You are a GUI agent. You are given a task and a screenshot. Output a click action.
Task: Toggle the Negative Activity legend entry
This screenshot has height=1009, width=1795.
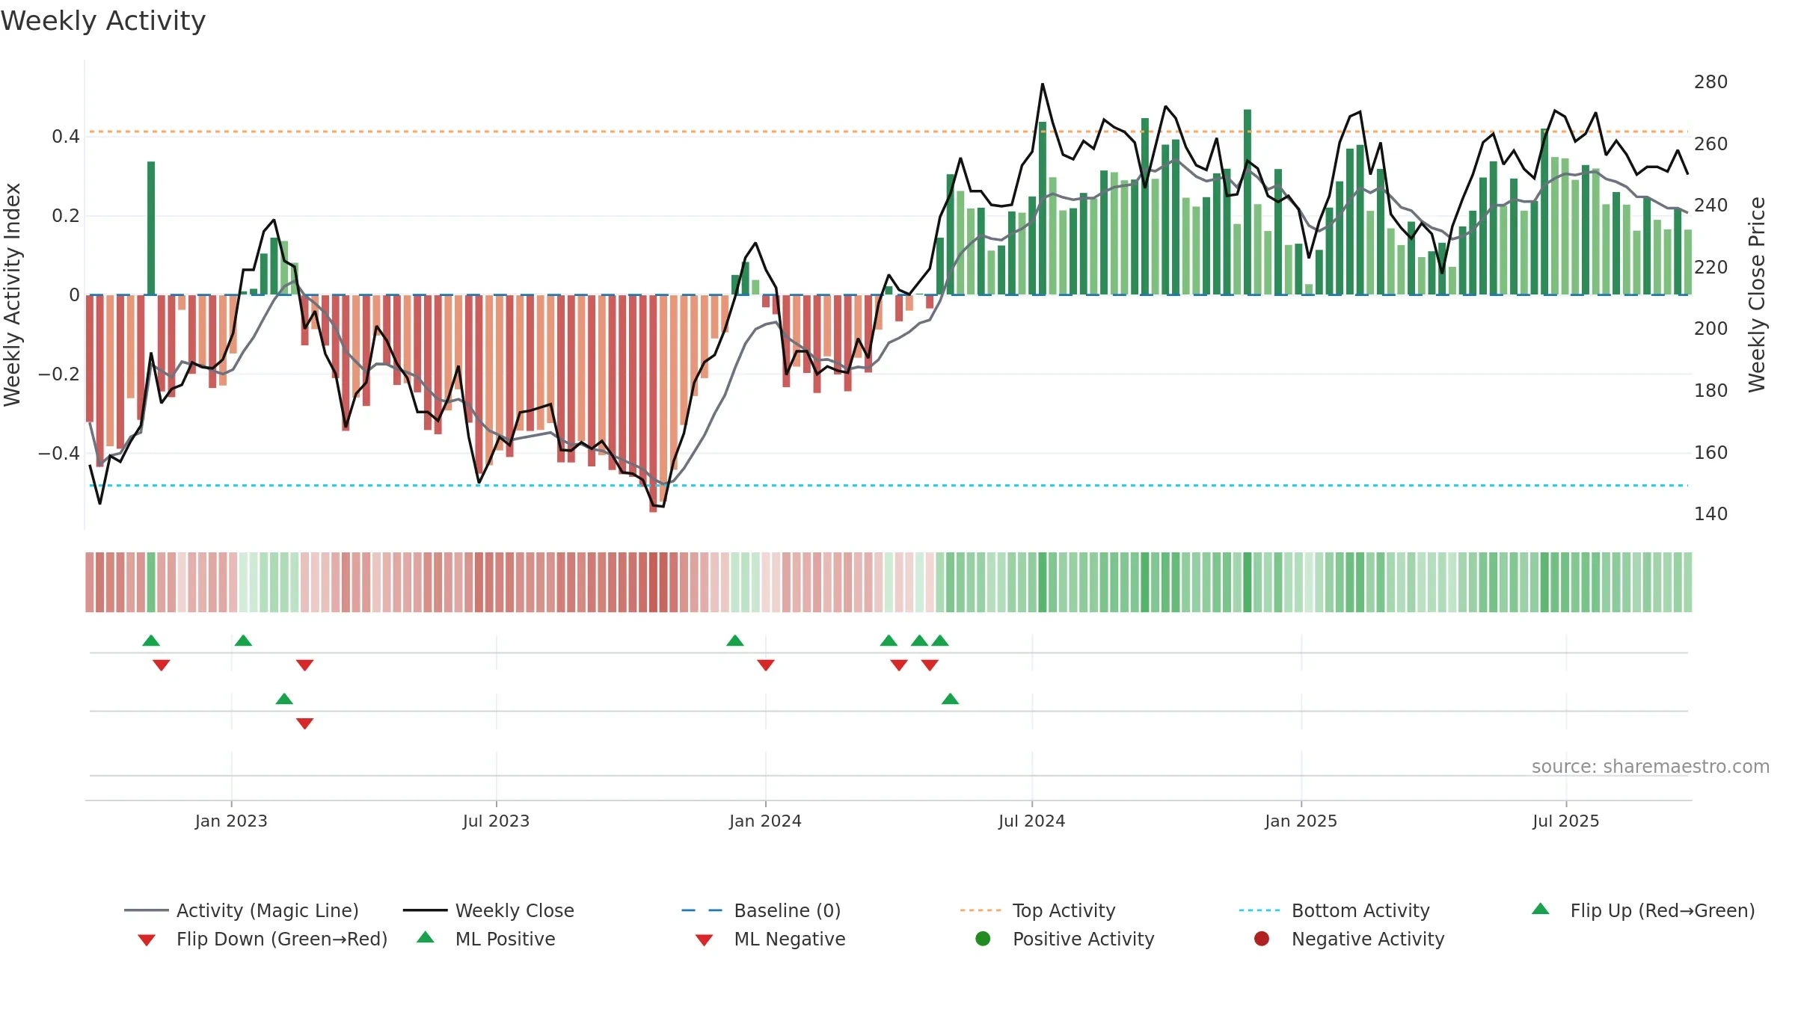click(1349, 939)
